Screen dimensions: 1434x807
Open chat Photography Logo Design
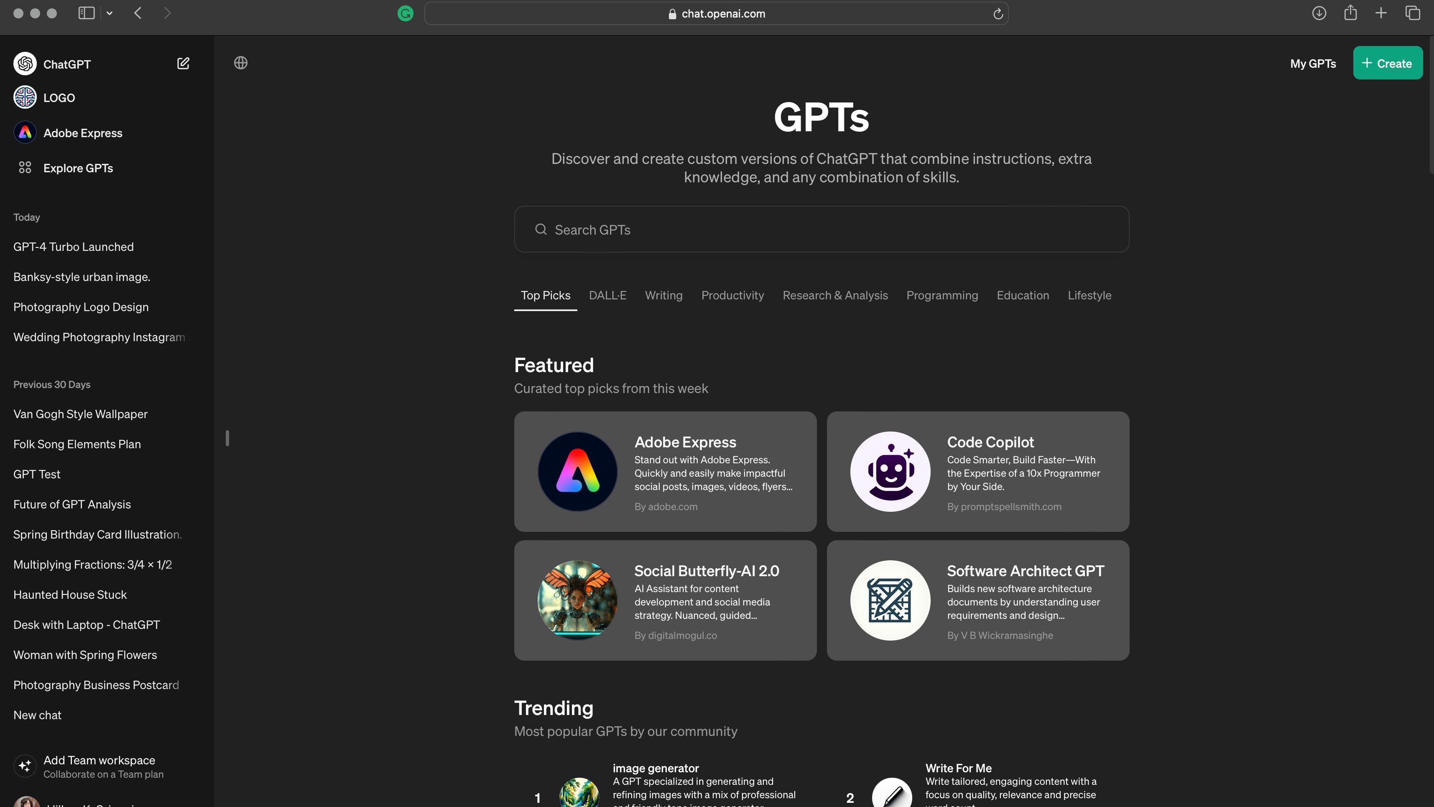(81, 307)
